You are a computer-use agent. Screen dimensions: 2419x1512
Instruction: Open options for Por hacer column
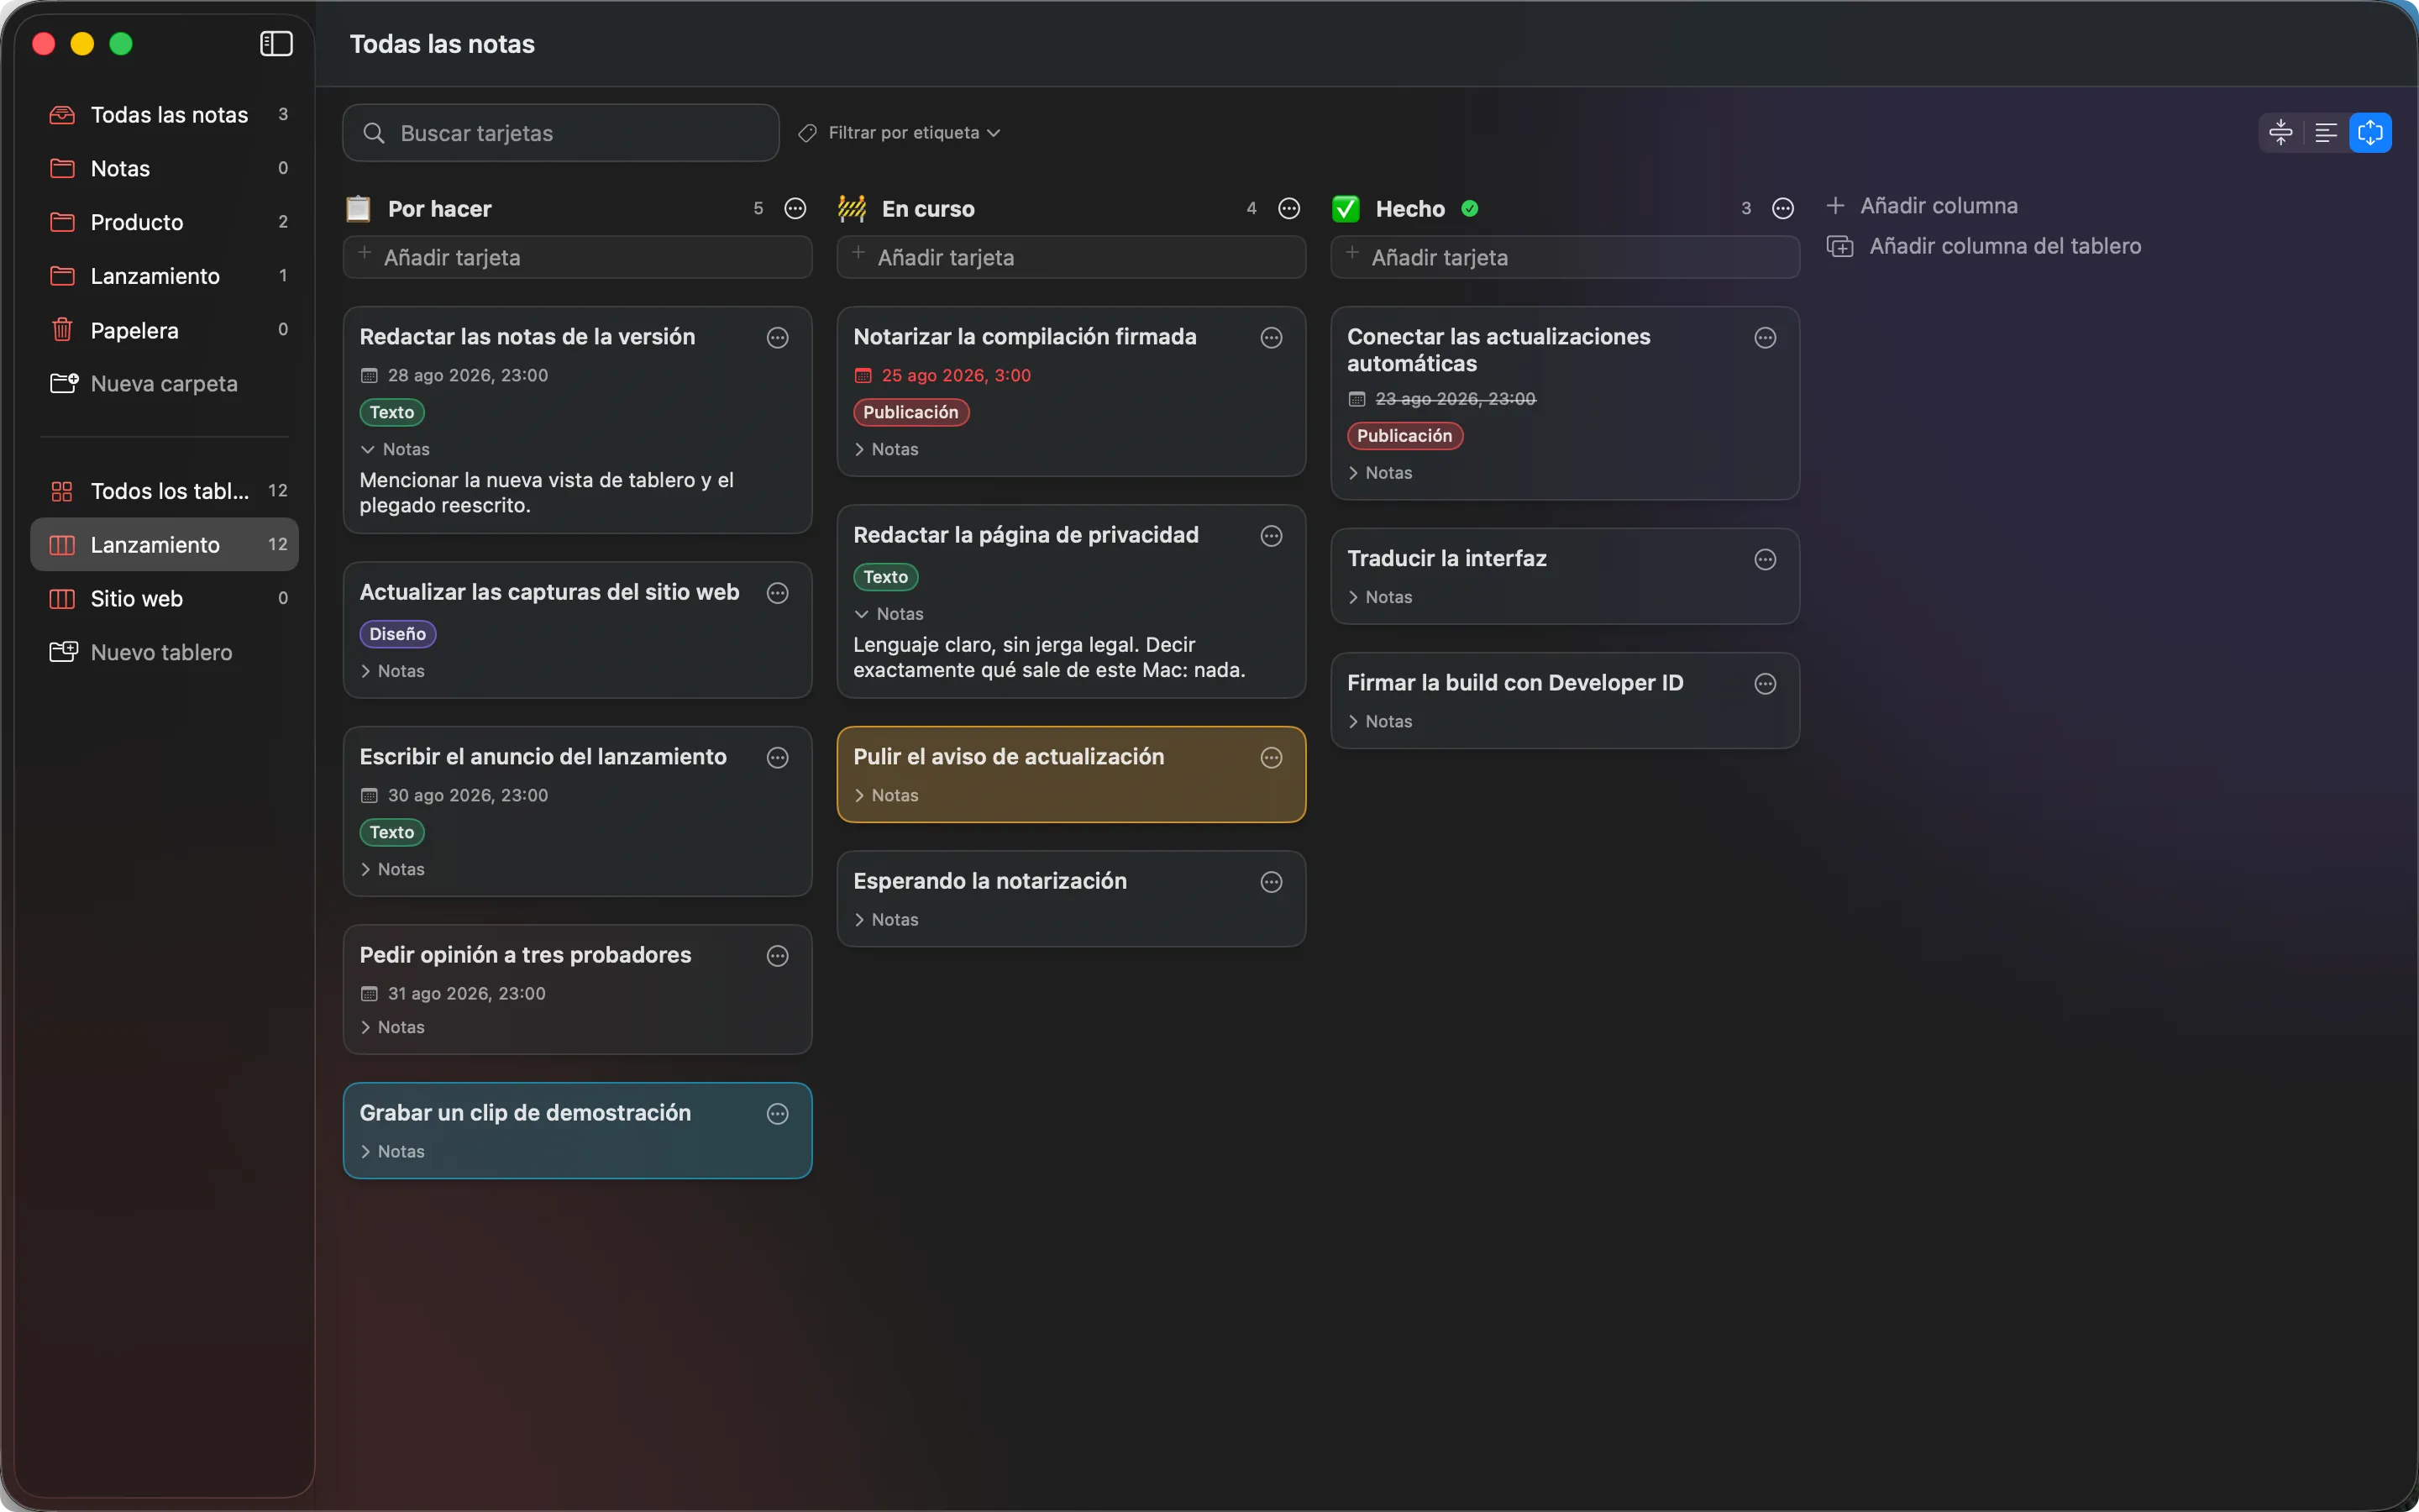tap(795, 208)
